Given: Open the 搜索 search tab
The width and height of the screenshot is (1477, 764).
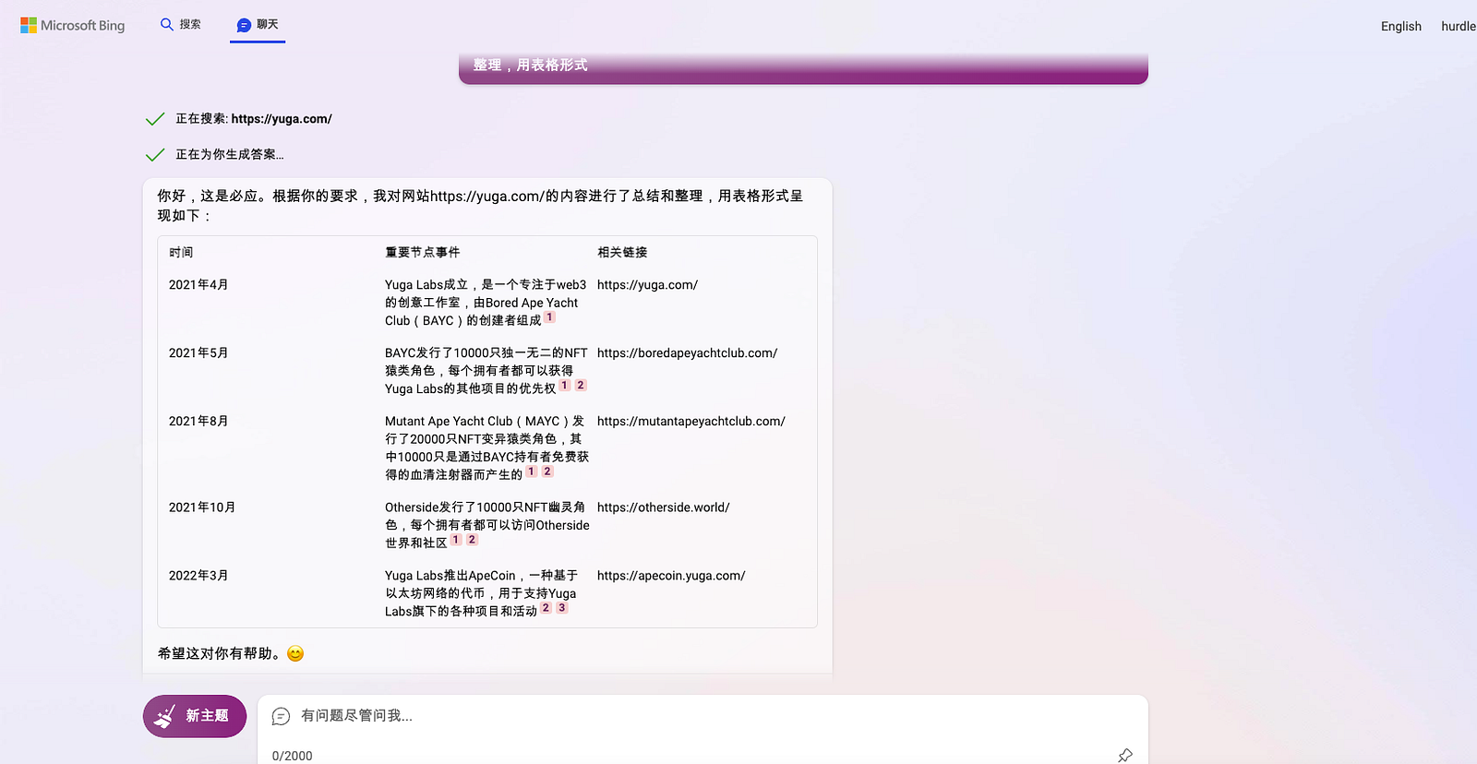Looking at the screenshot, I should click(181, 25).
